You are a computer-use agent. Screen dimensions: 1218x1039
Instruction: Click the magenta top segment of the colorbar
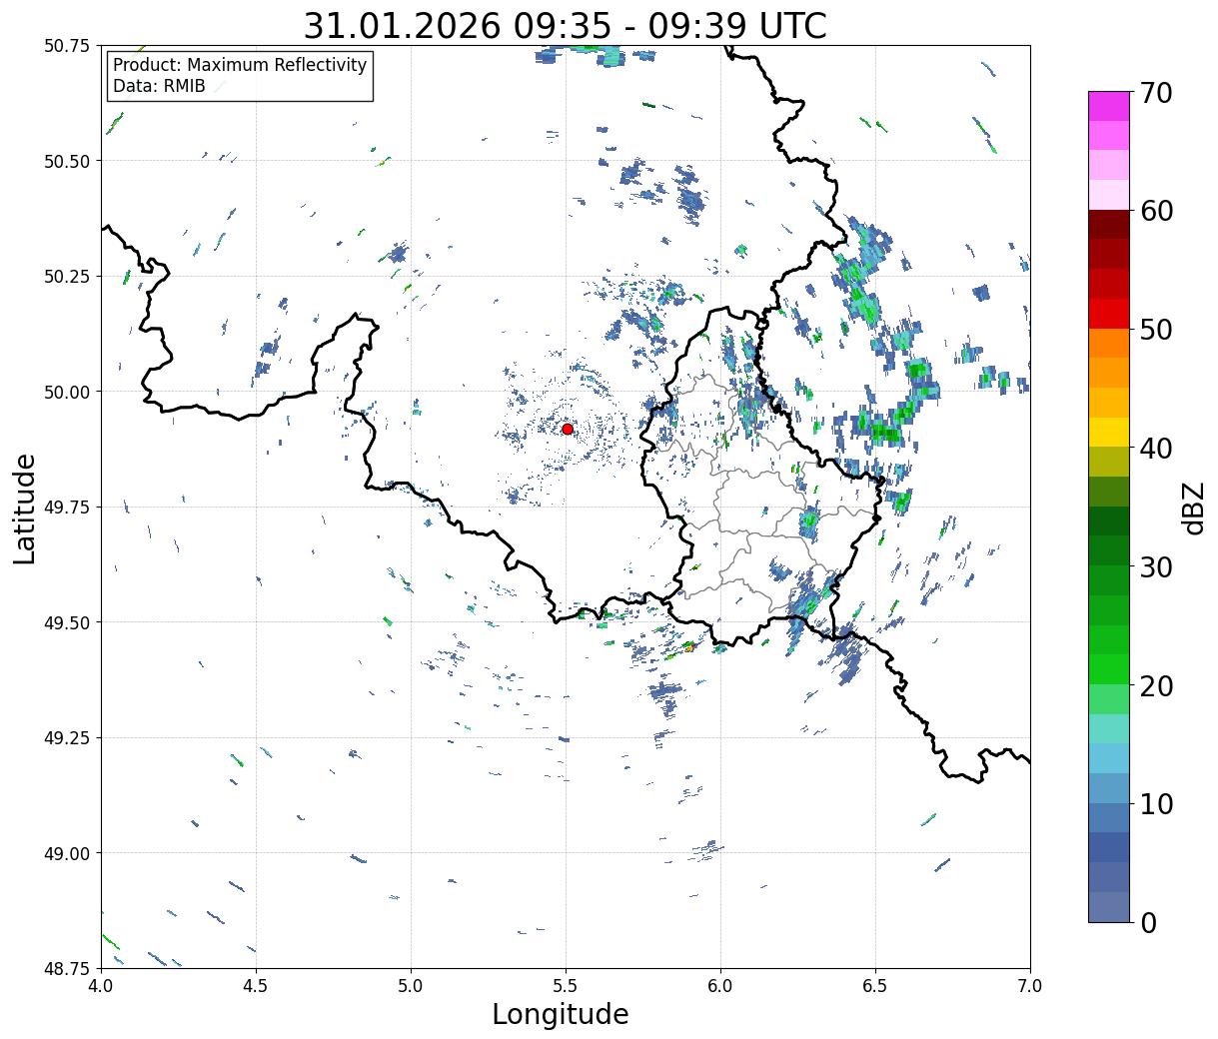(x=1108, y=106)
